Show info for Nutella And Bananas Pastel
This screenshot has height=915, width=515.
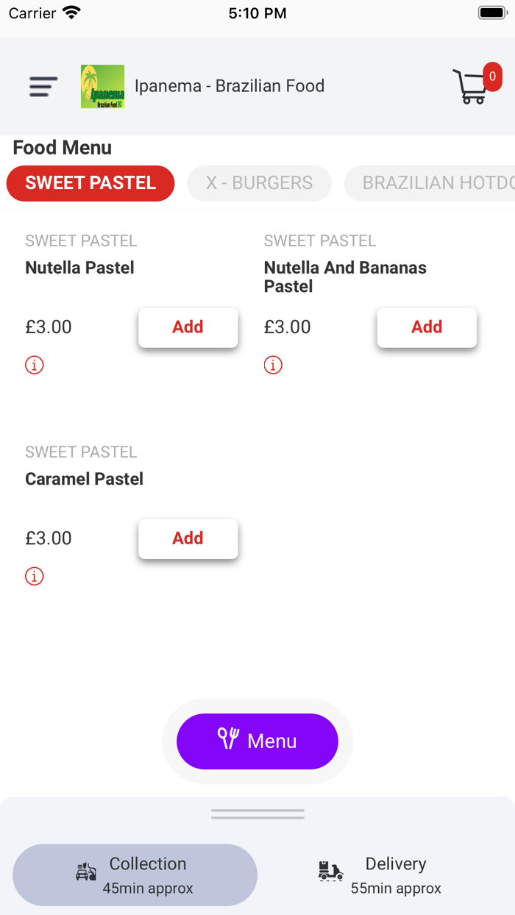(273, 365)
